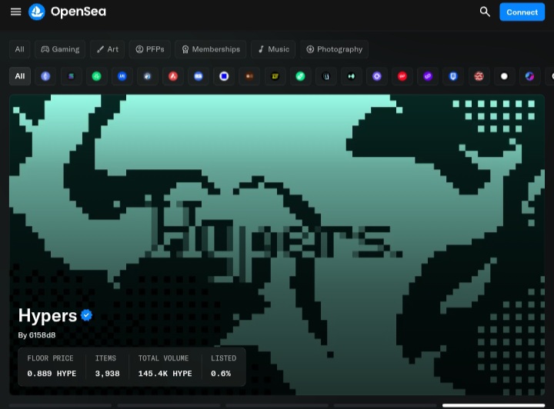The height and width of the screenshot is (409, 554).
Task: Filter by the Ethereum chain icon
Action: pyautogui.click(x=46, y=76)
